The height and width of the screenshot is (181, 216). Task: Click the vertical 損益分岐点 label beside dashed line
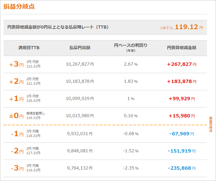[x=210, y=125]
